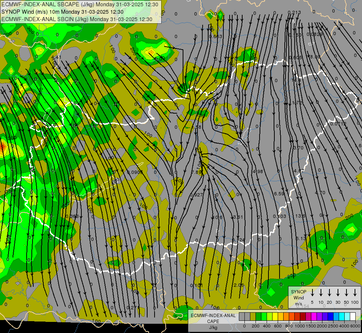Screen dimensions: 362x333
Task: Click the 10 m/s wind arrow in legend
Action: coord(321,293)
